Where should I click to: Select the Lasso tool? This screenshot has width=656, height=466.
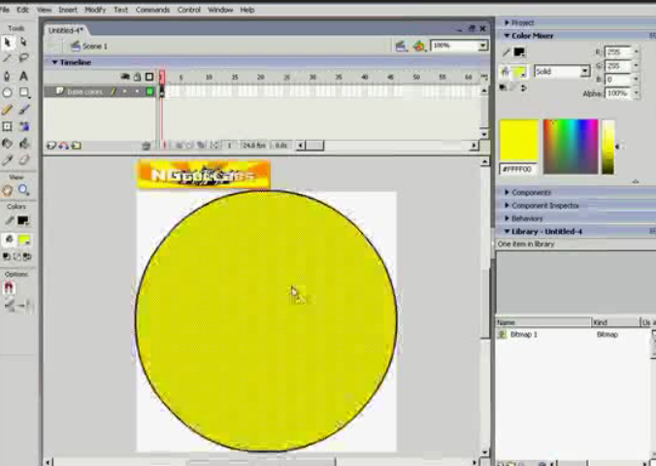pos(24,59)
